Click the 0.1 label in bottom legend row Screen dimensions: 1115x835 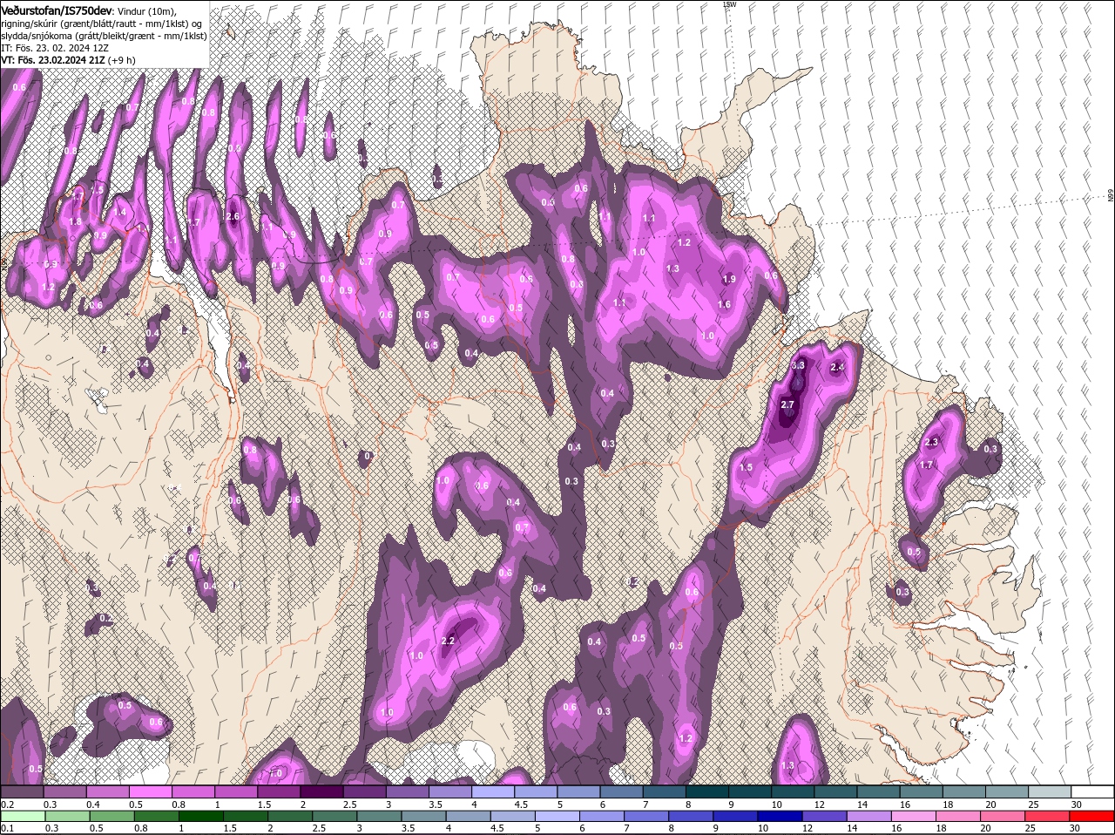(7, 828)
